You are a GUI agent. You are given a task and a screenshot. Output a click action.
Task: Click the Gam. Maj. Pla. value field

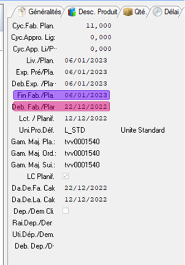tap(82, 142)
